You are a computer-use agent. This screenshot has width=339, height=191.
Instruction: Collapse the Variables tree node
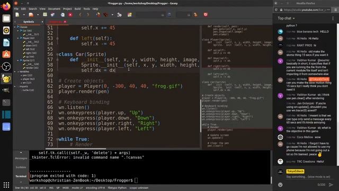click(15, 72)
